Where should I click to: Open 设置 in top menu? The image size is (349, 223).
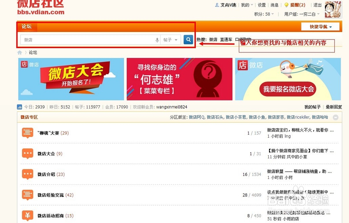tap(262, 5)
